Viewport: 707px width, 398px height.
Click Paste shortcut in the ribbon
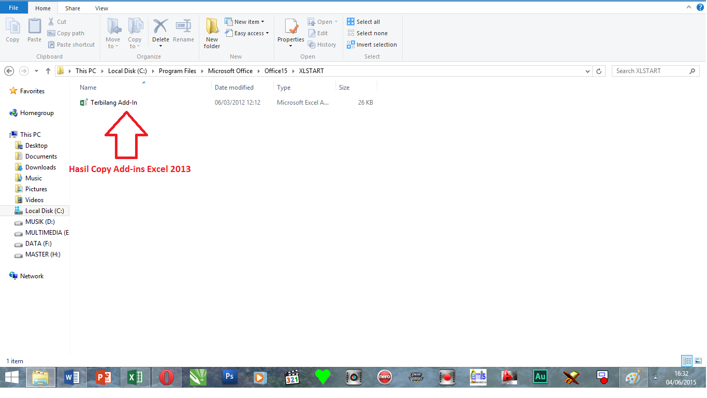[x=71, y=45]
